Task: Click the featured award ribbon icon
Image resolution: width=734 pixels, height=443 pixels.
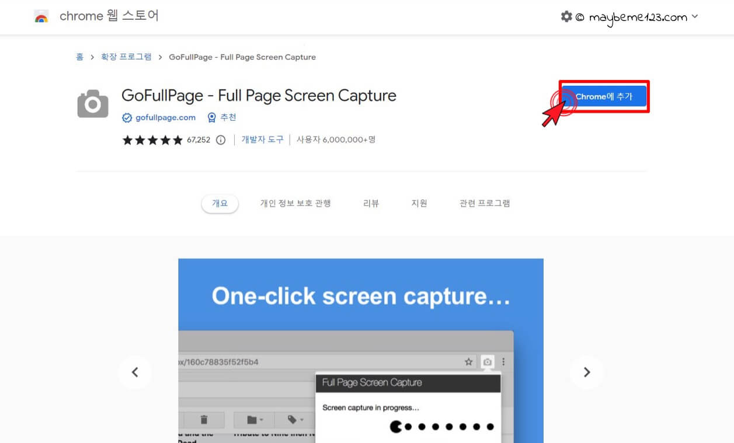Action: click(212, 118)
